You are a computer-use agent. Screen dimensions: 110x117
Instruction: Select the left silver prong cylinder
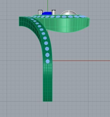click(40, 12)
